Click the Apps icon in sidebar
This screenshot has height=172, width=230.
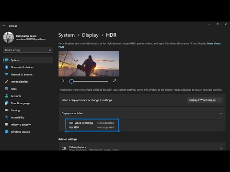(6, 89)
